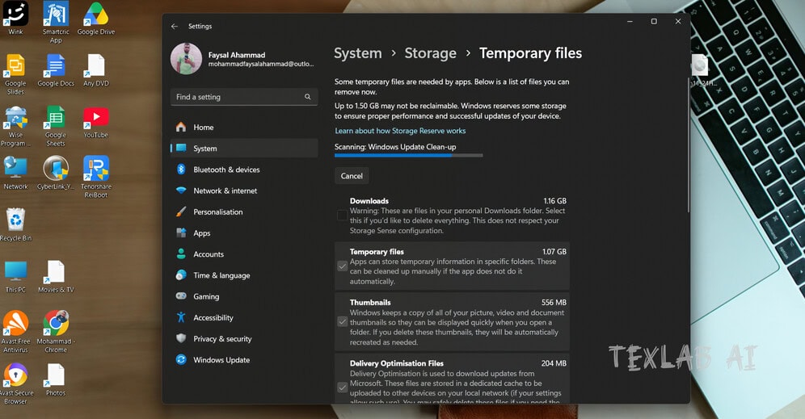This screenshot has height=419, width=805.
Task: Open Time & language settings
Action: click(244, 274)
